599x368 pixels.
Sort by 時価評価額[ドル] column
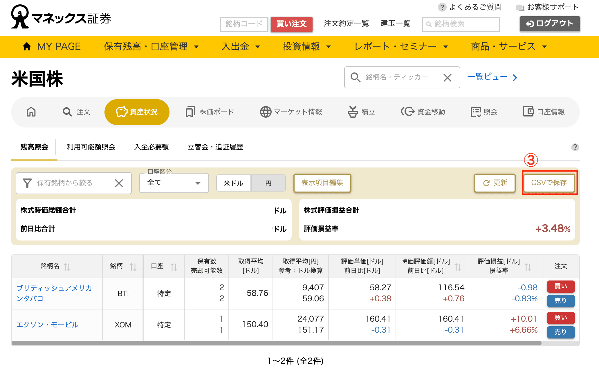458,267
